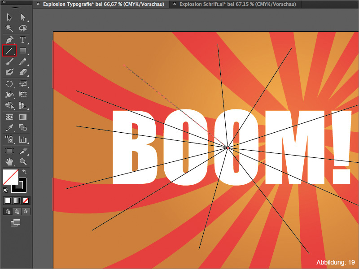Viewport: 359px width, 269px height.
Task: Click the highlighted Line Segment tool
Action: (x=9, y=51)
